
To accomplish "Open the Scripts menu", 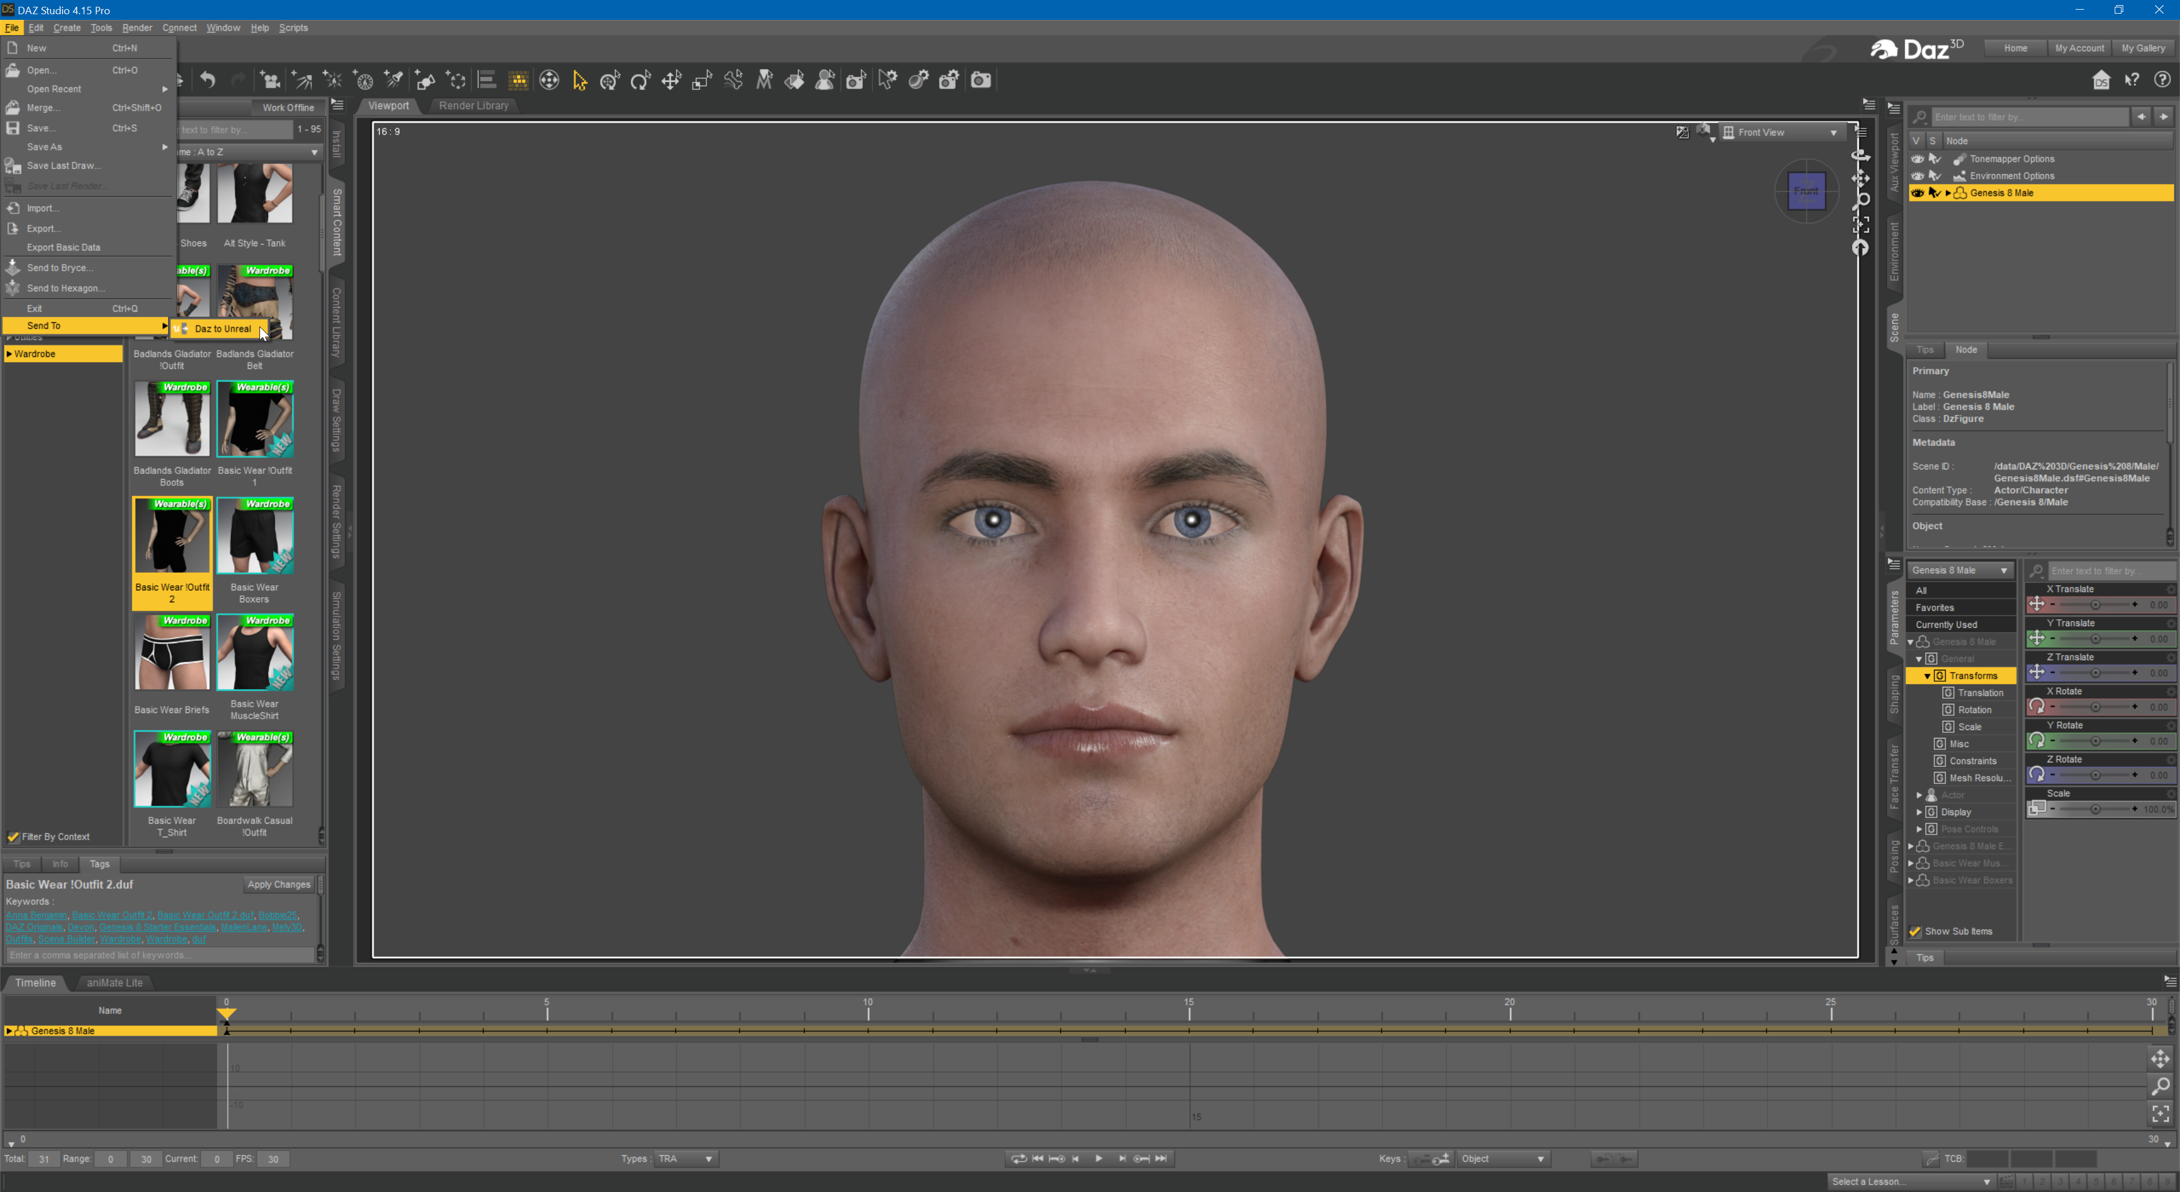I will 294,28.
